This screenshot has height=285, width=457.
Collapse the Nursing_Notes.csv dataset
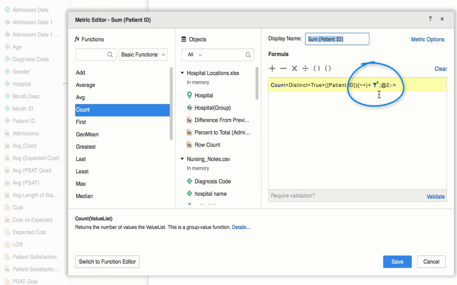coord(182,159)
